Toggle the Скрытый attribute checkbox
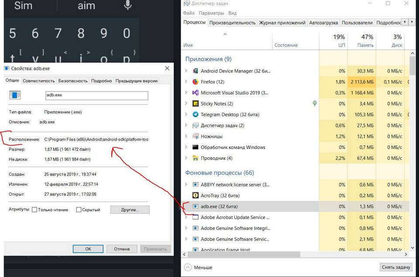419x277 pixels. pos(79,210)
